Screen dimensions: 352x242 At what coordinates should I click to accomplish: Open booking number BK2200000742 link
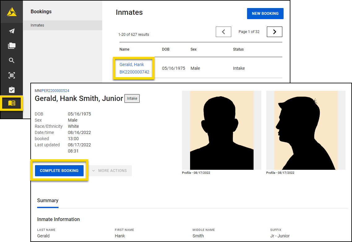tap(134, 72)
